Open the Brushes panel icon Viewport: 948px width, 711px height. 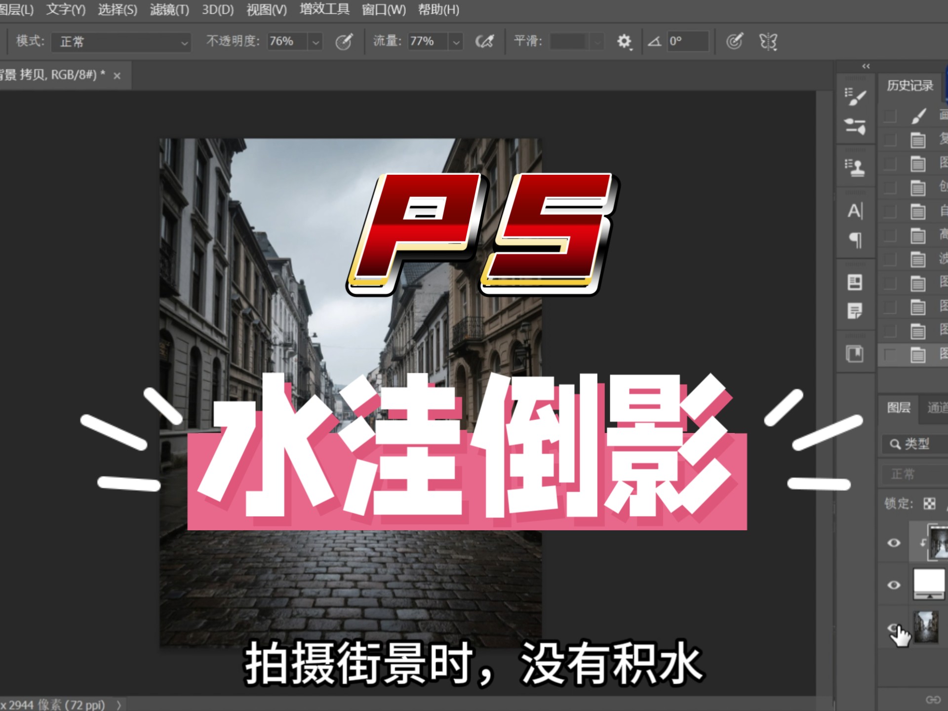click(x=855, y=96)
